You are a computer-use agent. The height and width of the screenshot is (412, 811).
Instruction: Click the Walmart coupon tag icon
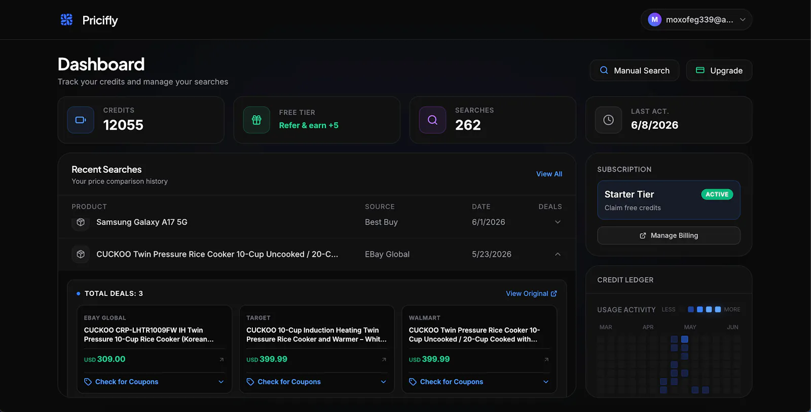[x=413, y=382]
